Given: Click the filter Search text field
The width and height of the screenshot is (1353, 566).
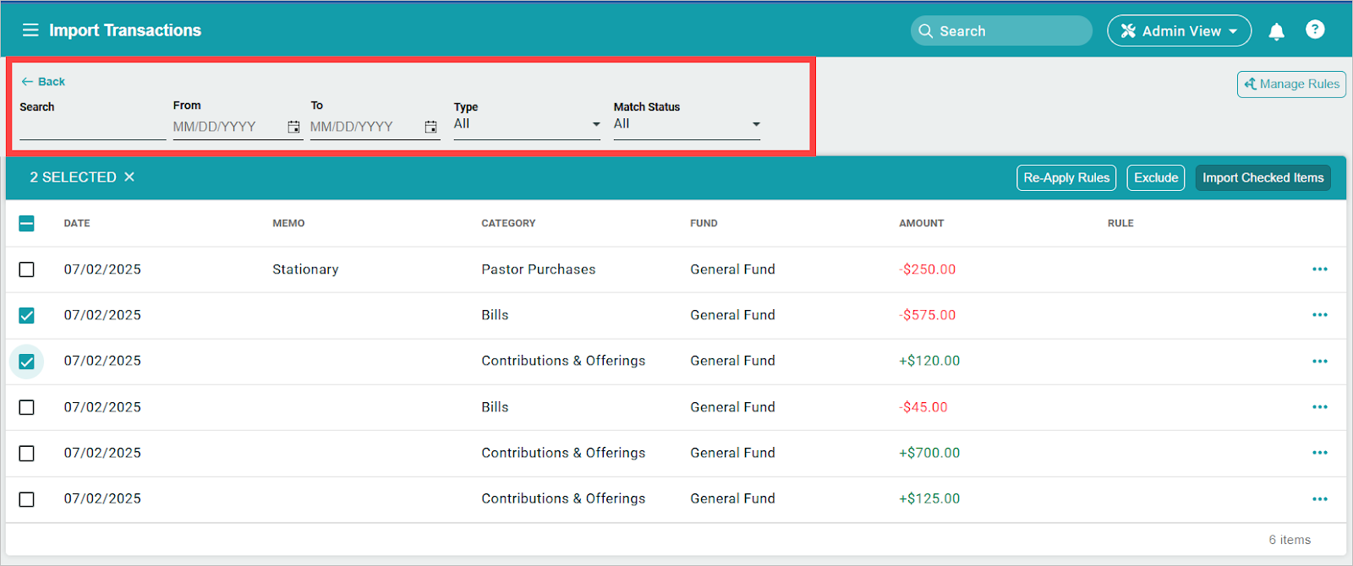Looking at the screenshot, I should coord(91,127).
